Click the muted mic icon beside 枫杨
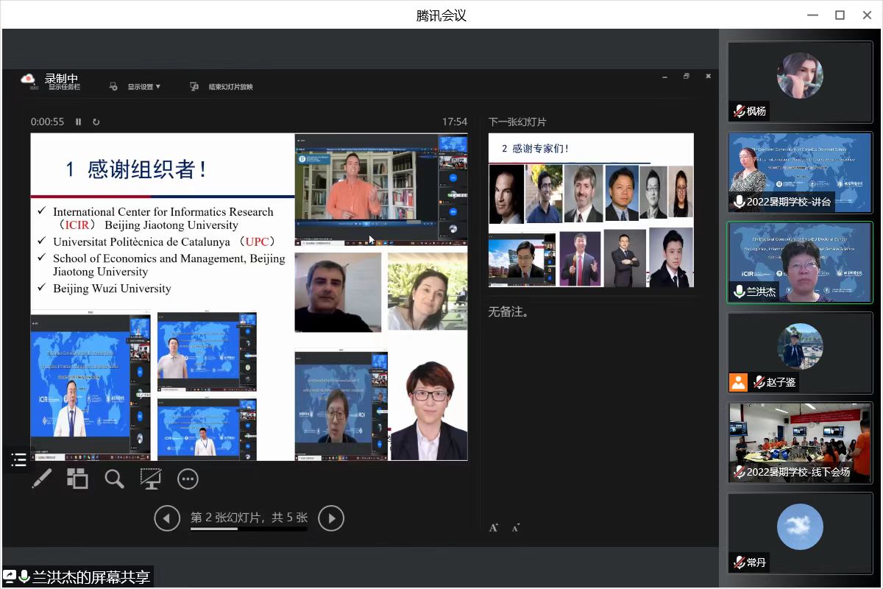 tap(739, 111)
